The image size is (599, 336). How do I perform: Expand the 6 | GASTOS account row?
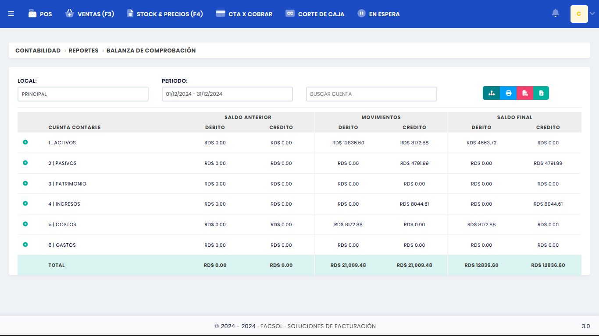coord(25,245)
